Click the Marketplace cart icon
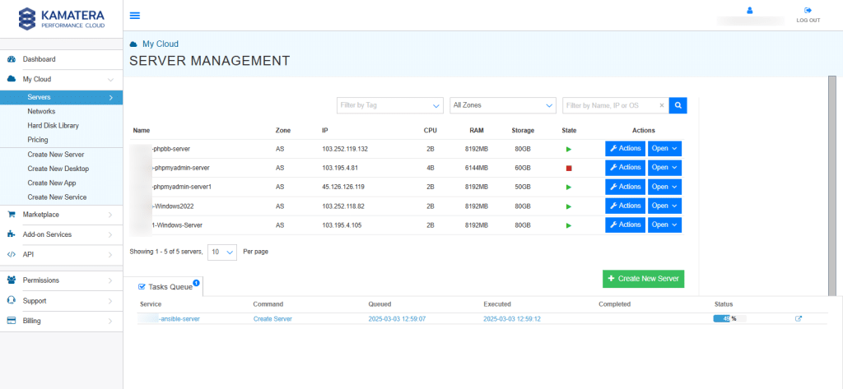Image resolution: width=843 pixels, height=389 pixels. [12, 215]
